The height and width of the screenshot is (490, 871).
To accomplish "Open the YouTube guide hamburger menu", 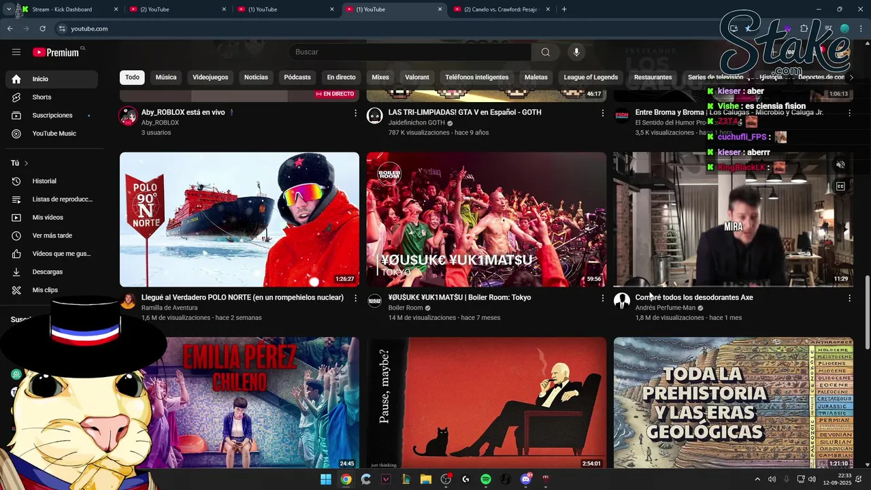I will click(16, 52).
